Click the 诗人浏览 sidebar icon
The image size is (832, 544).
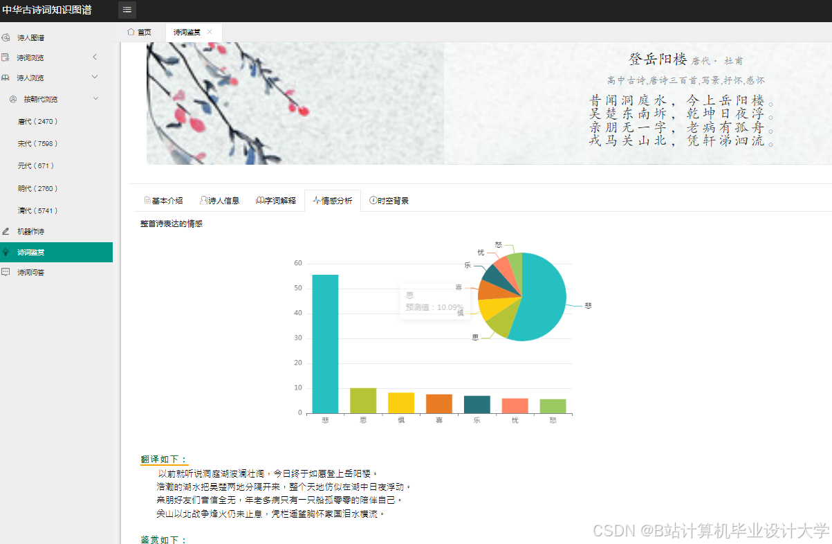[x=7, y=77]
